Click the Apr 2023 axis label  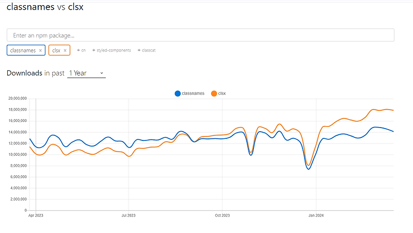(x=36, y=216)
